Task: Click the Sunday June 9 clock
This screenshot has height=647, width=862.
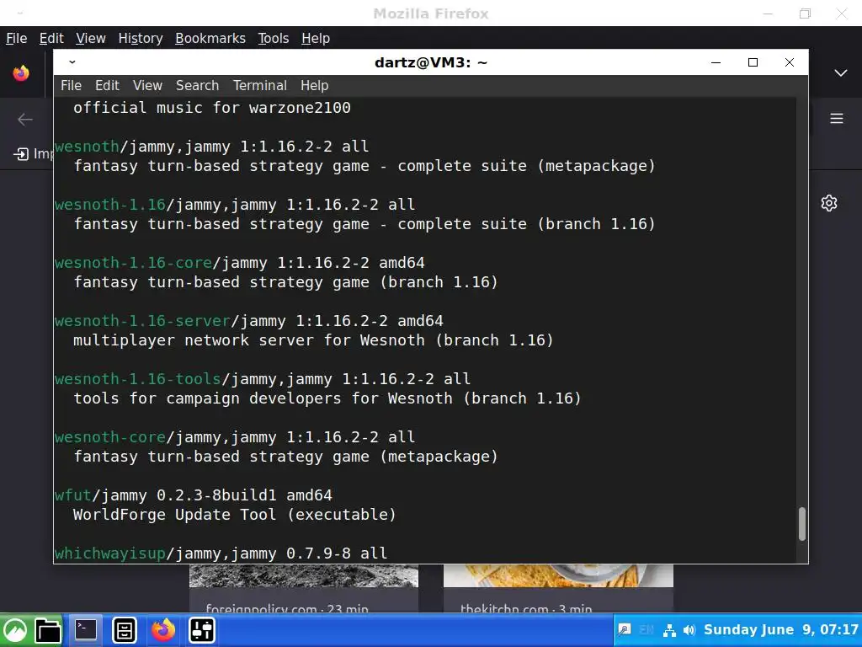Action: 780,630
